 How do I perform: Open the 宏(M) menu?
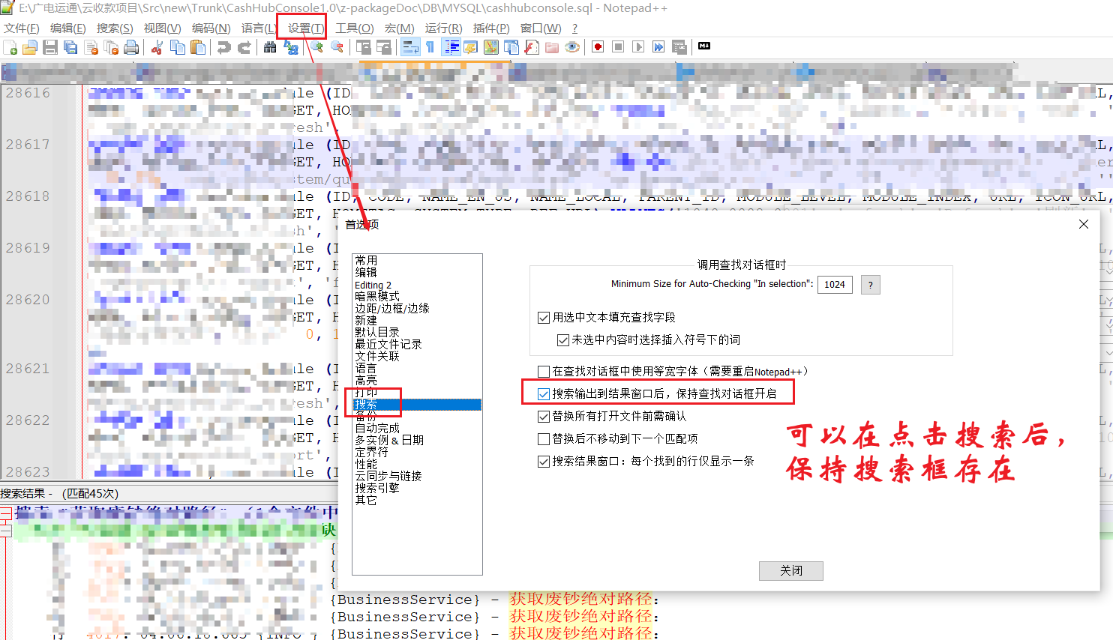point(399,28)
